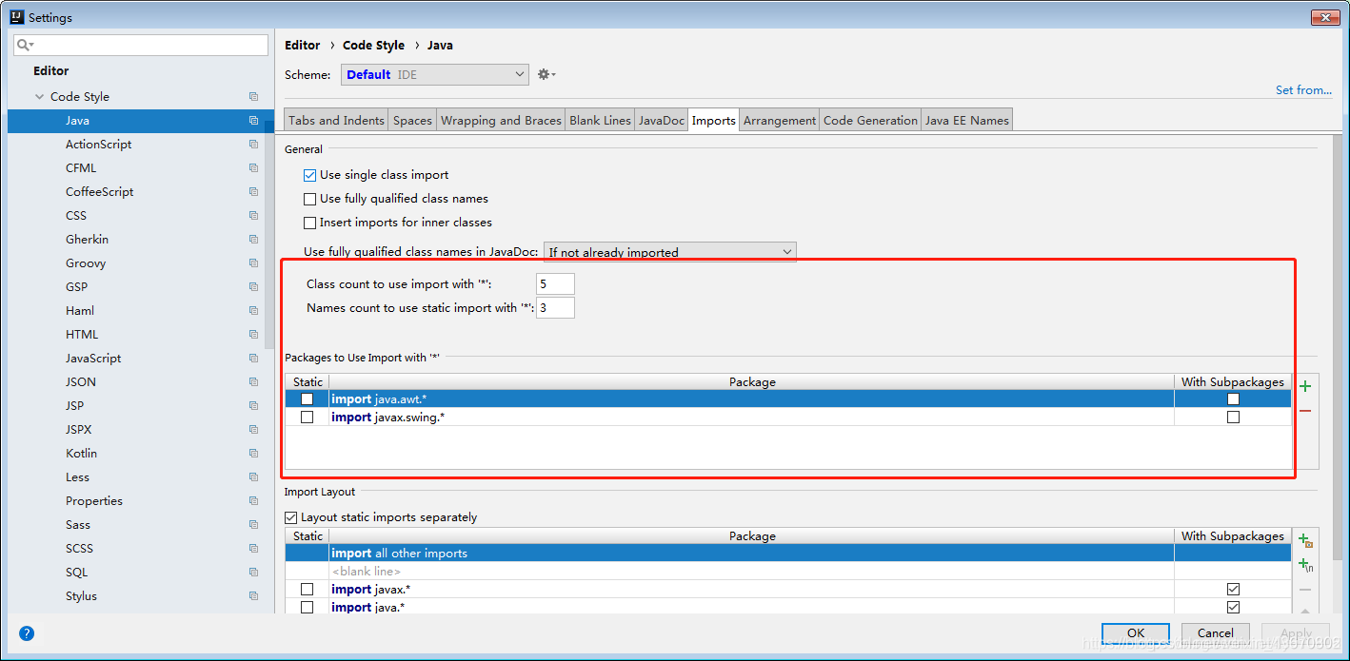Click the copy icon beside Java

pyautogui.click(x=253, y=121)
